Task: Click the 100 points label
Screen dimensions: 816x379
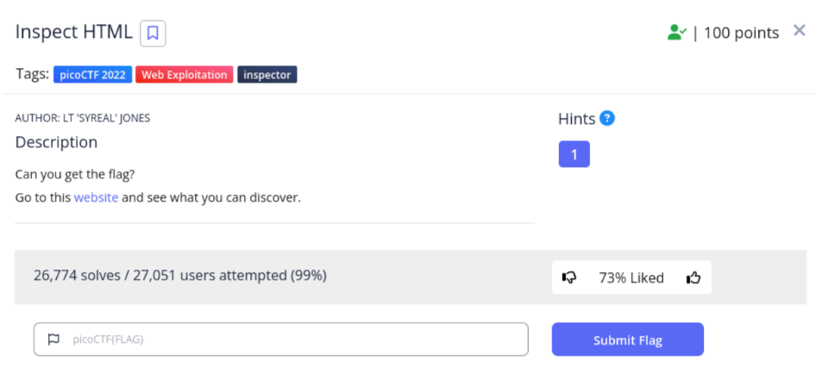Action: click(741, 33)
